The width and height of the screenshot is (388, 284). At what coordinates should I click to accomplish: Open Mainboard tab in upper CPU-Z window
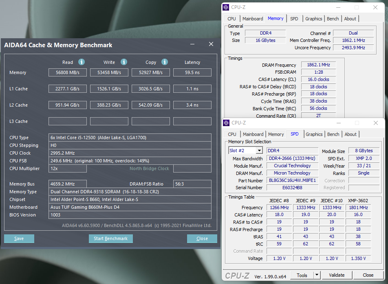point(253,19)
